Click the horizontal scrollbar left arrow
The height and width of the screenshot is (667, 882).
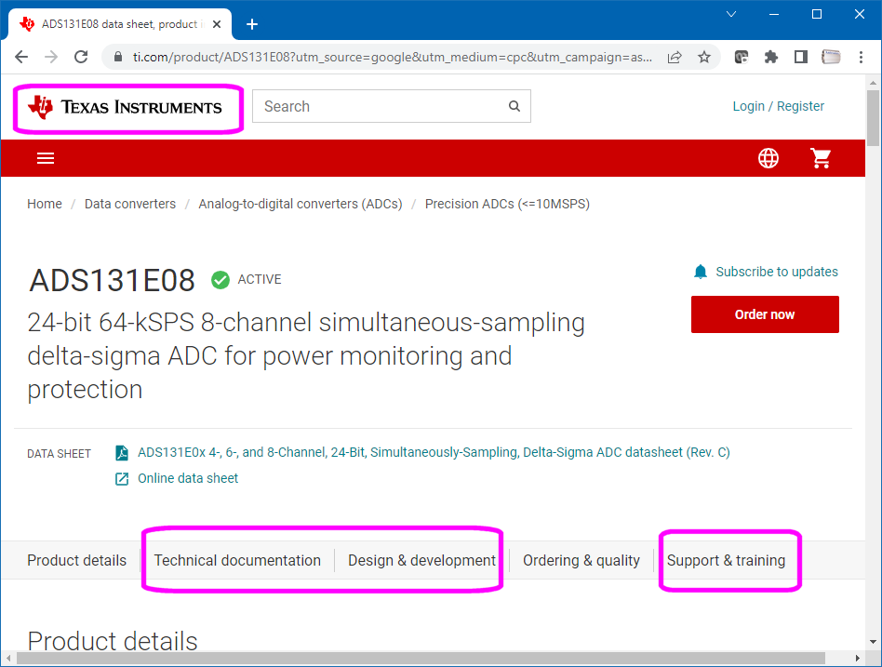[x=8, y=658]
